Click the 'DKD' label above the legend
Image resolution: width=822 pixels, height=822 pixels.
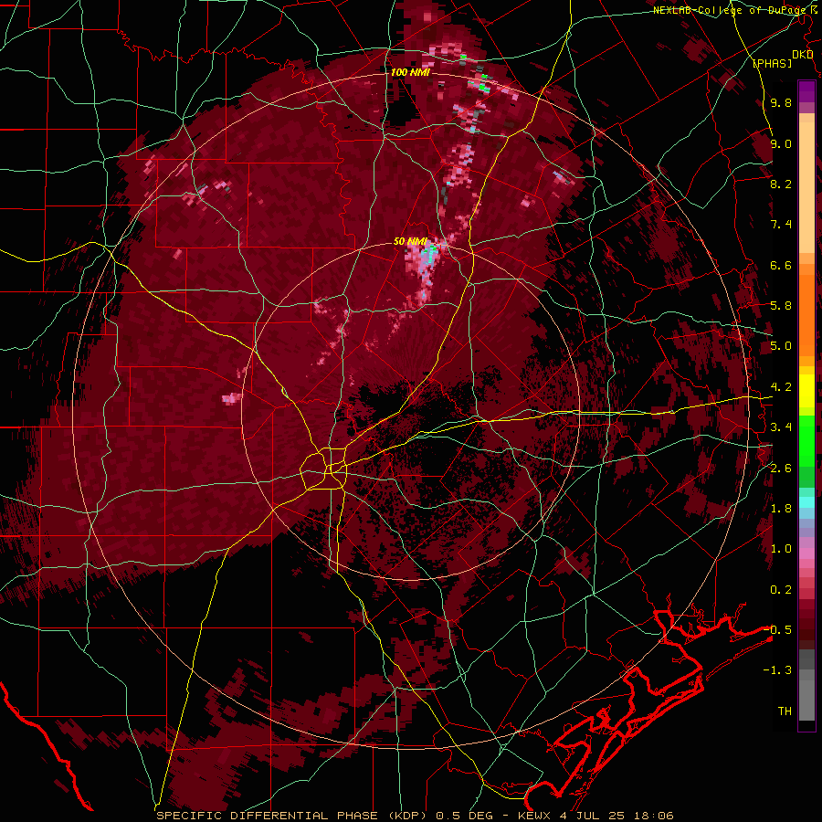[803, 55]
